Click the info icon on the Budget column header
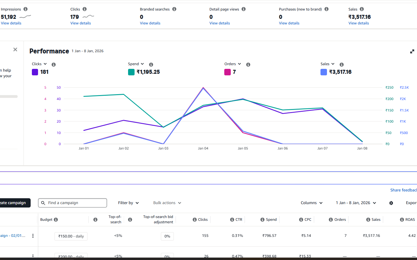 pos(56,219)
